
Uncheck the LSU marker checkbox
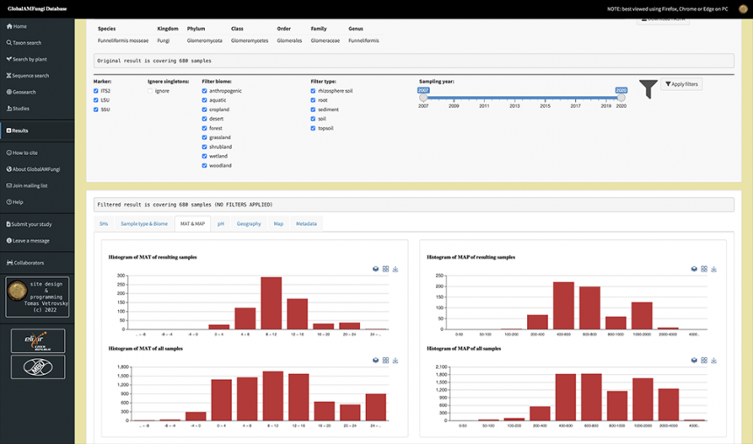pyautogui.click(x=95, y=100)
